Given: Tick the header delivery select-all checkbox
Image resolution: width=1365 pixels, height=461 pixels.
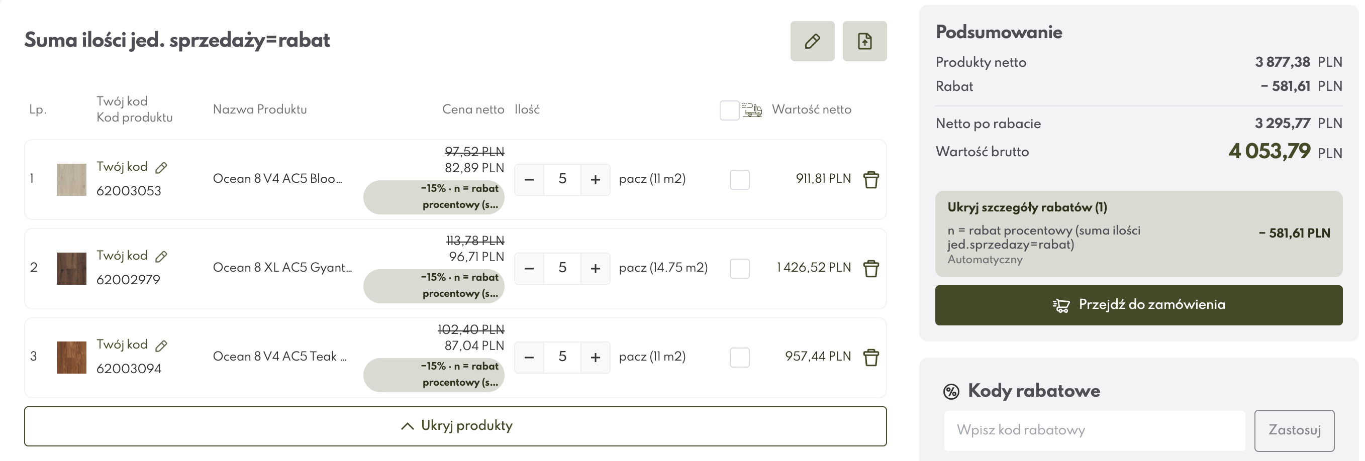Looking at the screenshot, I should (x=729, y=110).
